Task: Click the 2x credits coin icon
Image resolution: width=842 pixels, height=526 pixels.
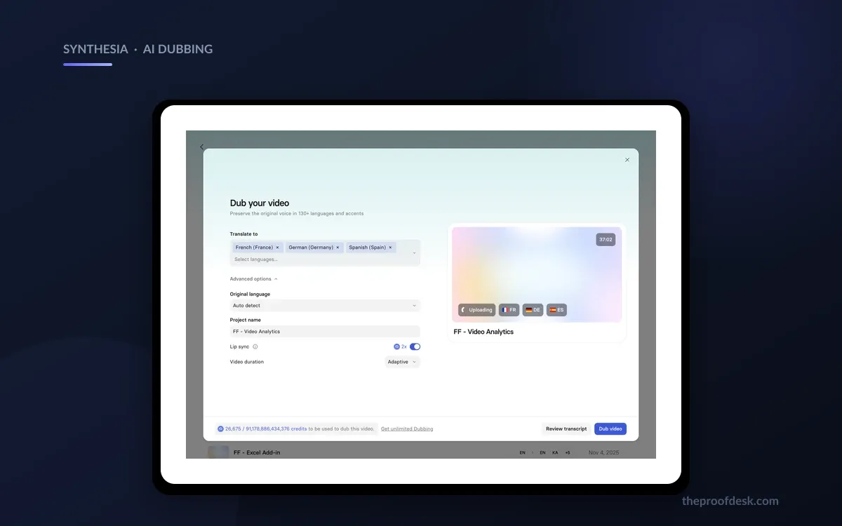Action: [x=396, y=346]
